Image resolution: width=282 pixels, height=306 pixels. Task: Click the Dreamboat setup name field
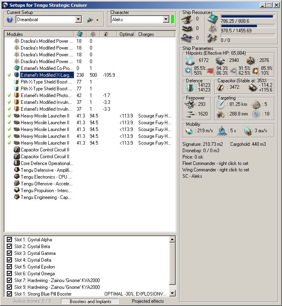(46, 19)
